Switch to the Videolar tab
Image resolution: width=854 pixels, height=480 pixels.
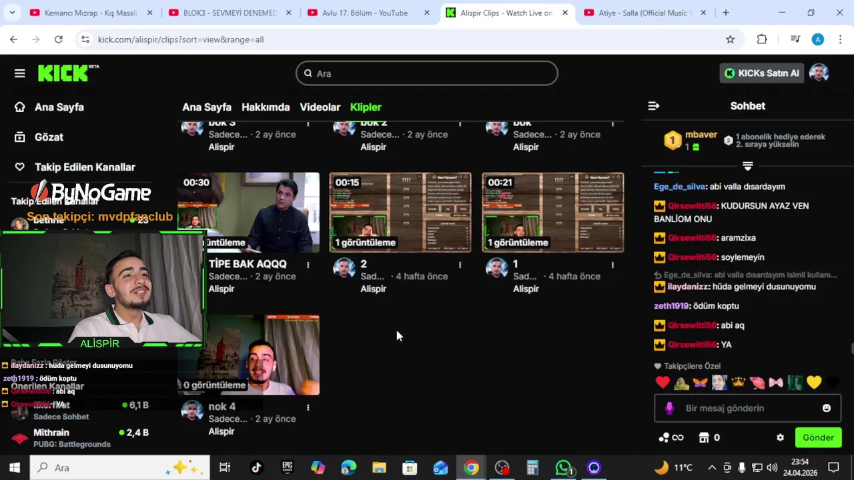pyautogui.click(x=320, y=107)
